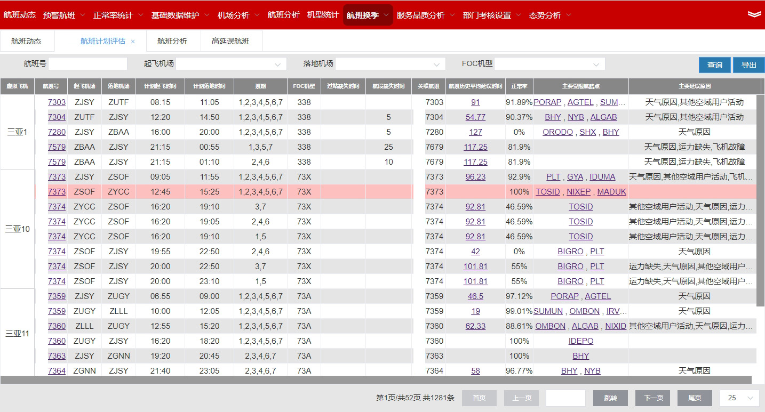Open the 服务品质分析 menu
The image size is (765, 412).
(x=425, y=15)
